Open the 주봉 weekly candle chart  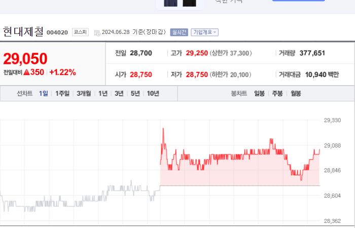(x=277, y=93)
